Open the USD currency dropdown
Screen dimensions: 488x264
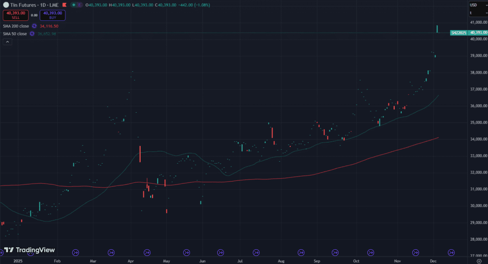tap(477, 5)
